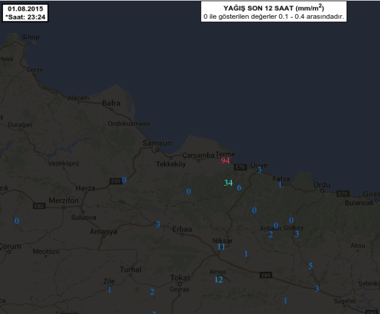Click the Alaçam town label
Viewport: 380px width, 314px height.
[x=78, y=98]
